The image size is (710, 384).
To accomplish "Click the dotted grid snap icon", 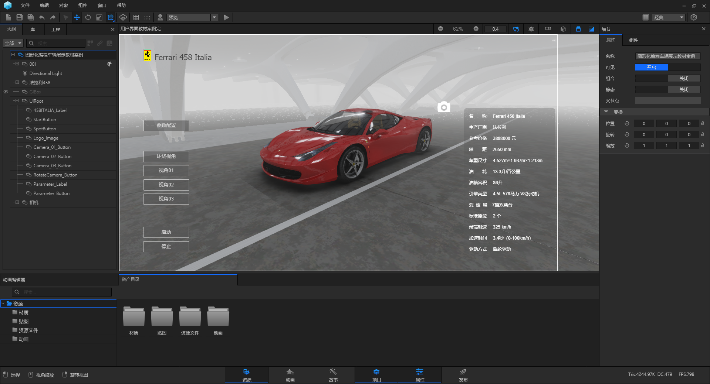I will click(x=147, y=17).
